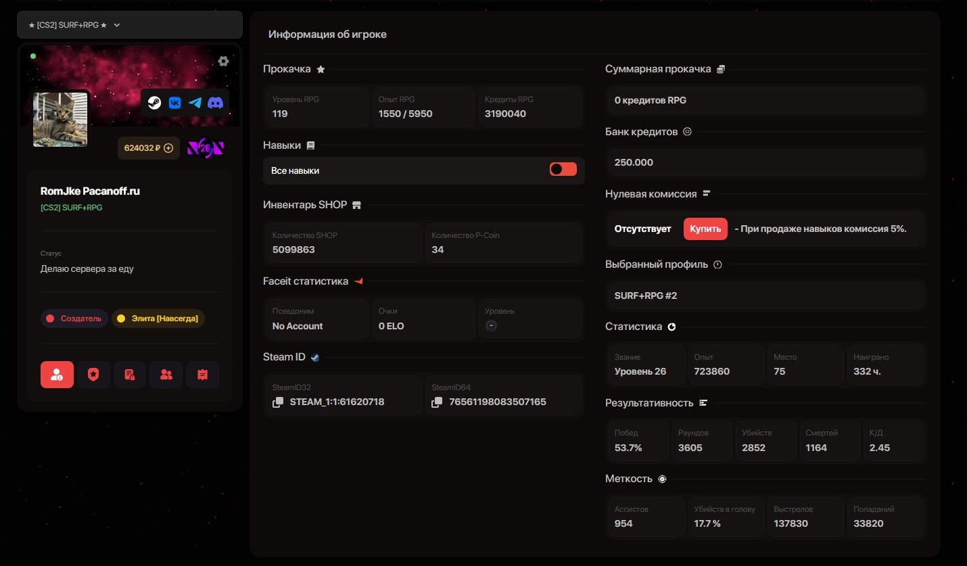Copy the SteamID64 value using its copy icon
This screenshot has width=967, height=566.
click(x=438, y=402)
